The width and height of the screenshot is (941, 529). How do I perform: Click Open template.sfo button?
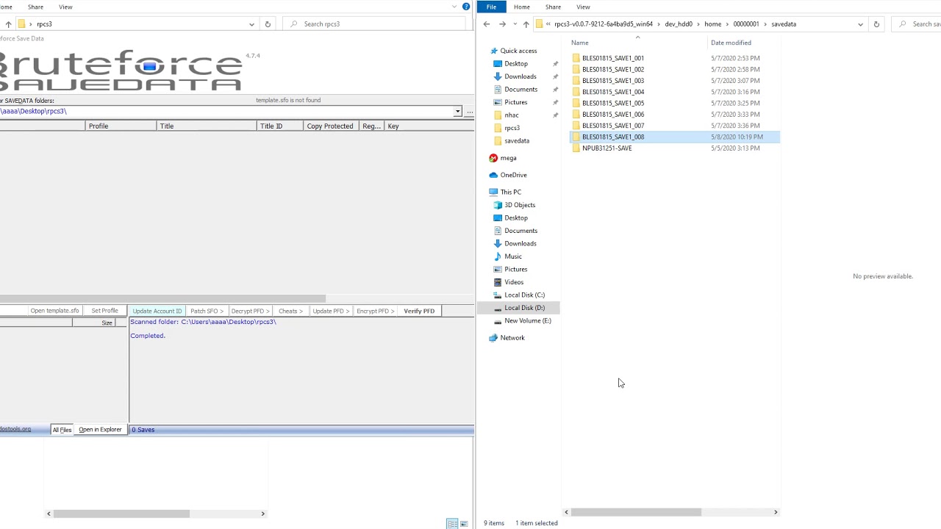click(x=54, y=311)
